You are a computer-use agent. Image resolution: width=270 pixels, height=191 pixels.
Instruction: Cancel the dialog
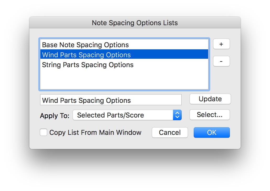tap(170, 132)
